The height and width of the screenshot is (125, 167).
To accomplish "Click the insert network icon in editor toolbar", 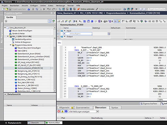I will point(59,21).
